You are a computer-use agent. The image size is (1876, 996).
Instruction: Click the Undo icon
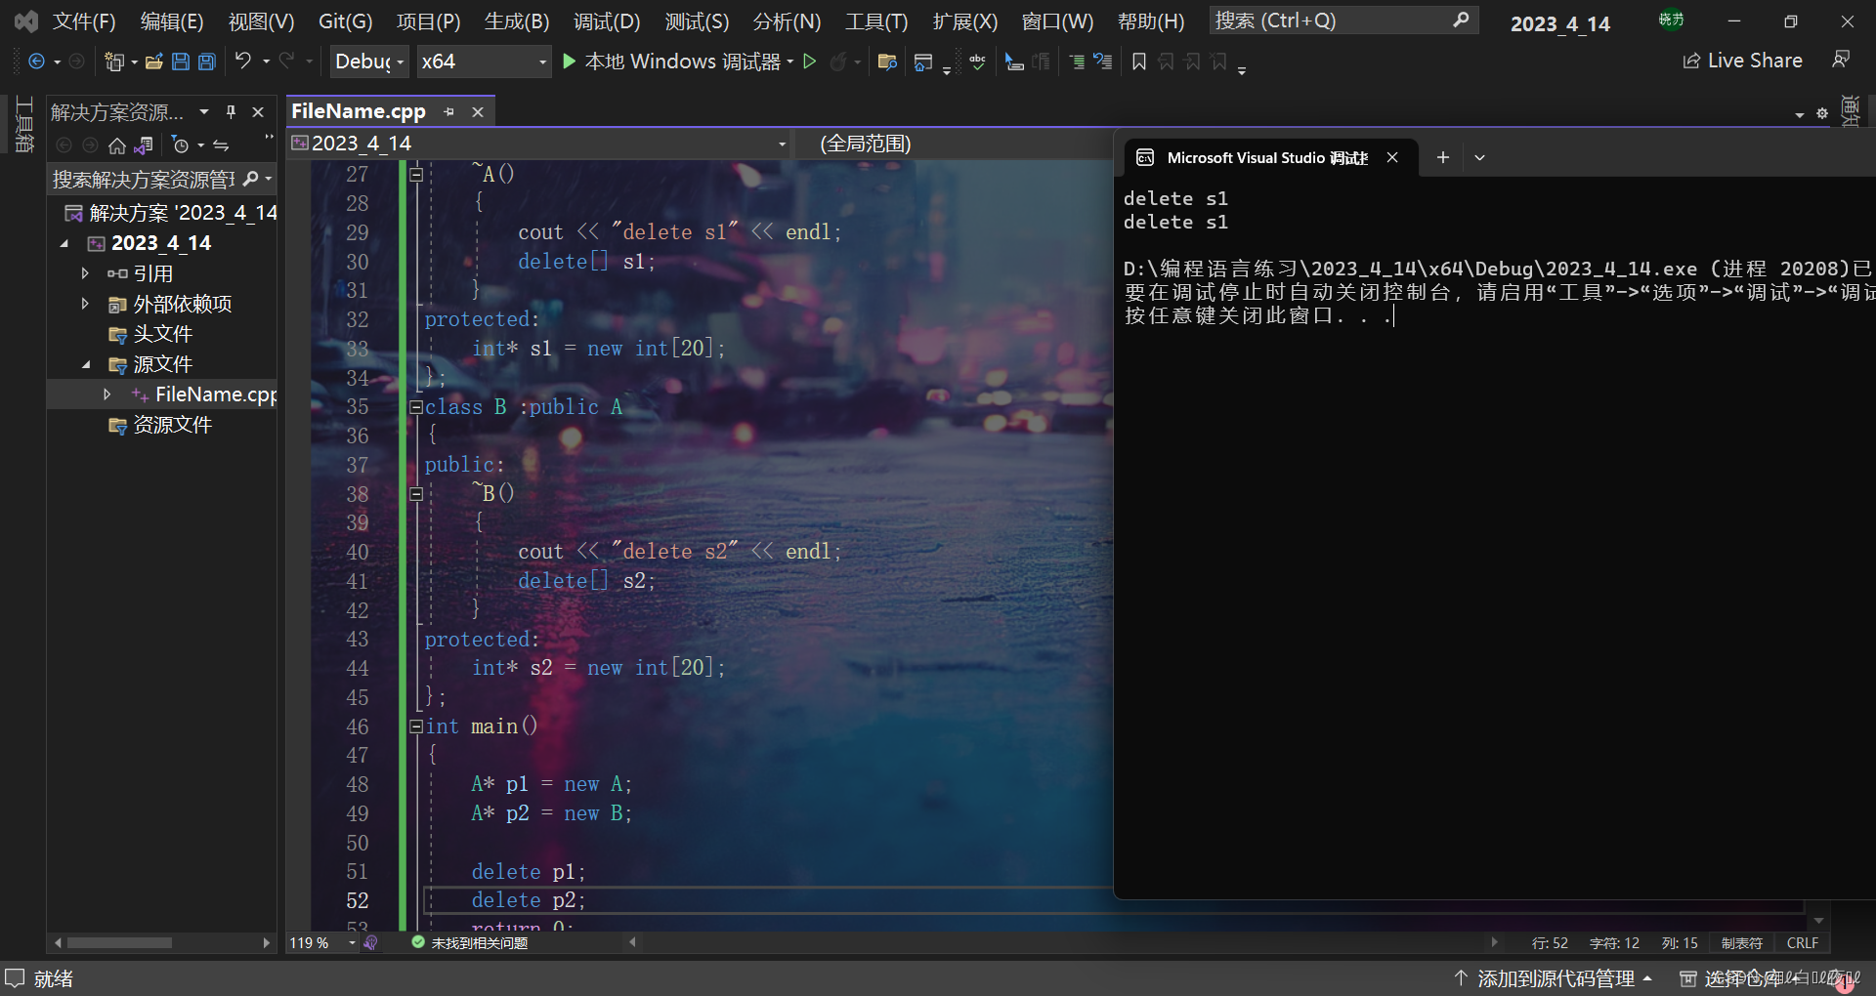click(x=242, y=61)
